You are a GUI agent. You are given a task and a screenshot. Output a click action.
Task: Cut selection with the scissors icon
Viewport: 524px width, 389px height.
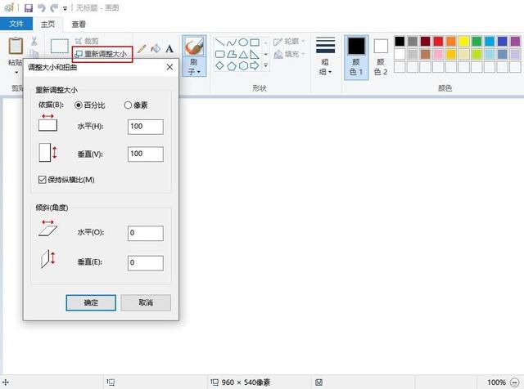pos(34,41)
